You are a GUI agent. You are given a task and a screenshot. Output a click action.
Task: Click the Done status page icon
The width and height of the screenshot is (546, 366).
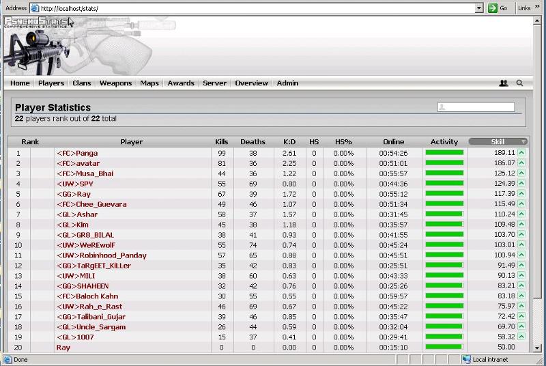click(x=8, y=359)
